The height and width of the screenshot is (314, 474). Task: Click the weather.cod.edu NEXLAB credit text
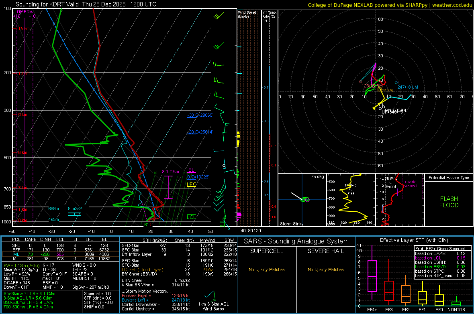(x=390, y=5)
